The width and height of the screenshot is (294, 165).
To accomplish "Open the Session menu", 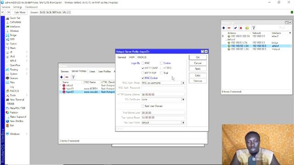I will pyautogui.click(x=6, y=7).
